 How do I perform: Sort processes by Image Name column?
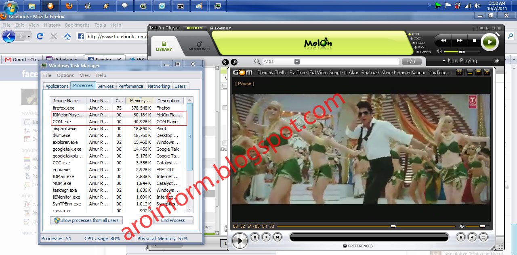pyautogui.click(x=69, y=101)
